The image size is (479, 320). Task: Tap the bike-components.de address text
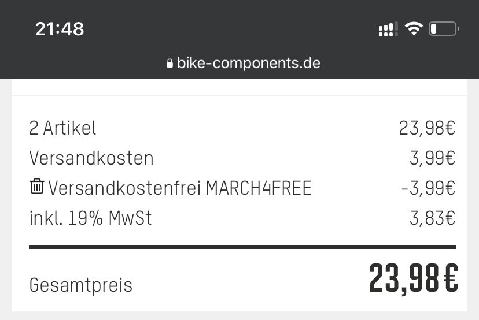(x=249, y=63)
